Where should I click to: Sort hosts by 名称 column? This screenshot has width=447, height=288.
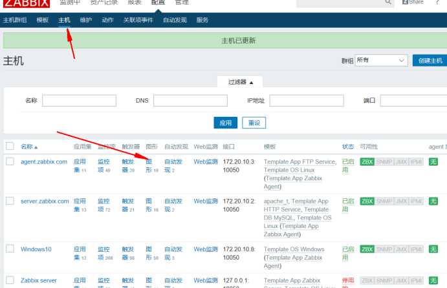pos(29,147)
